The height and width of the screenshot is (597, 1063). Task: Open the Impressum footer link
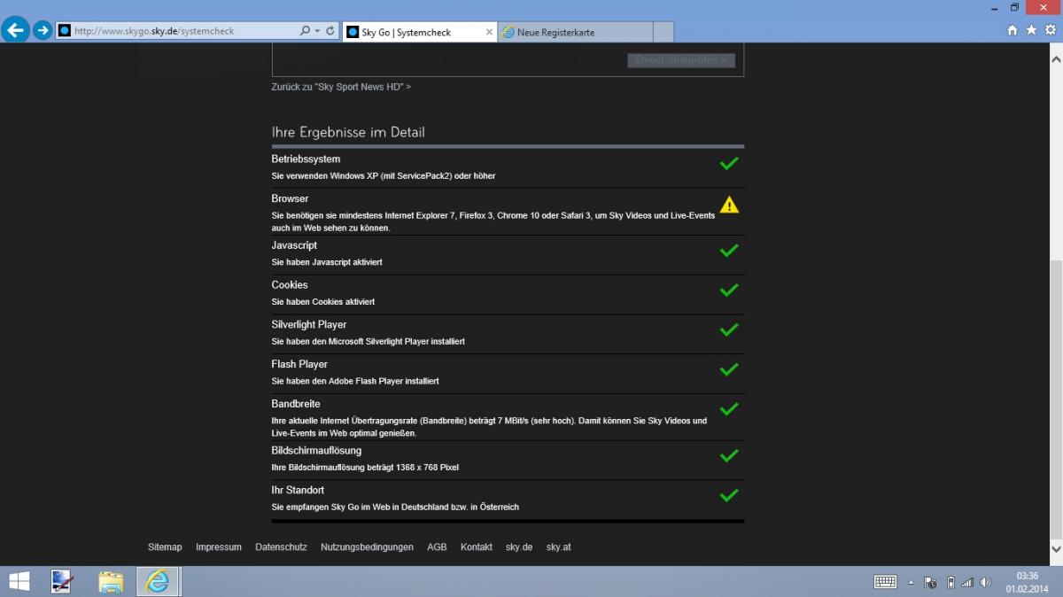219,547
